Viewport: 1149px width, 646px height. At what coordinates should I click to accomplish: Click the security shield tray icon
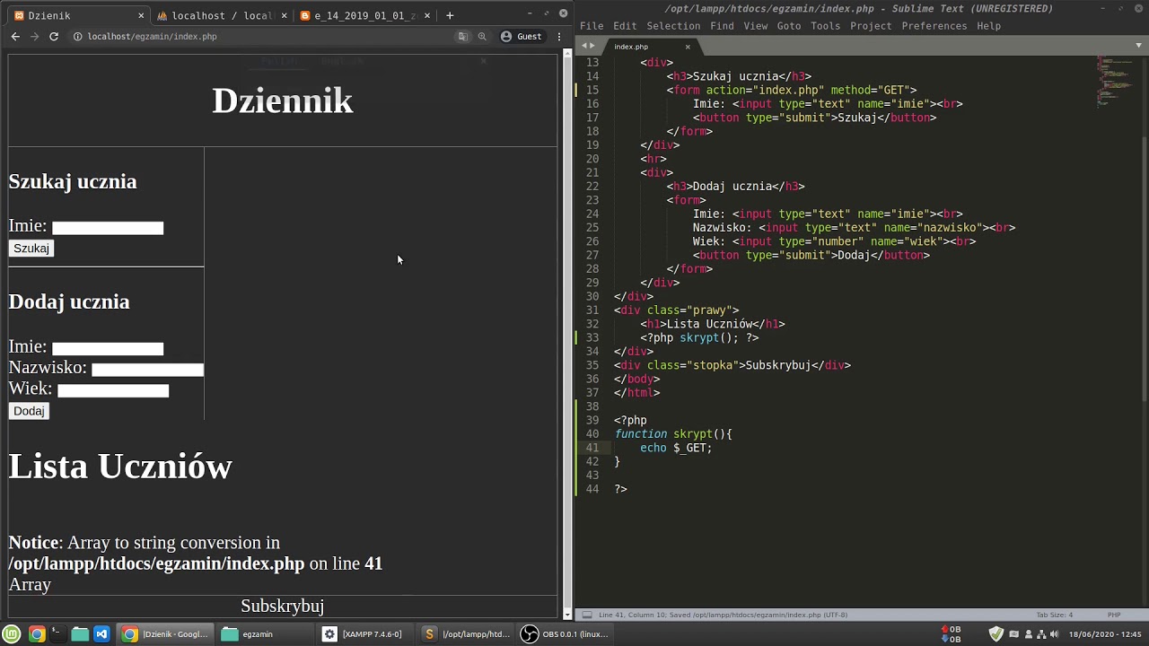coord(996,634)
